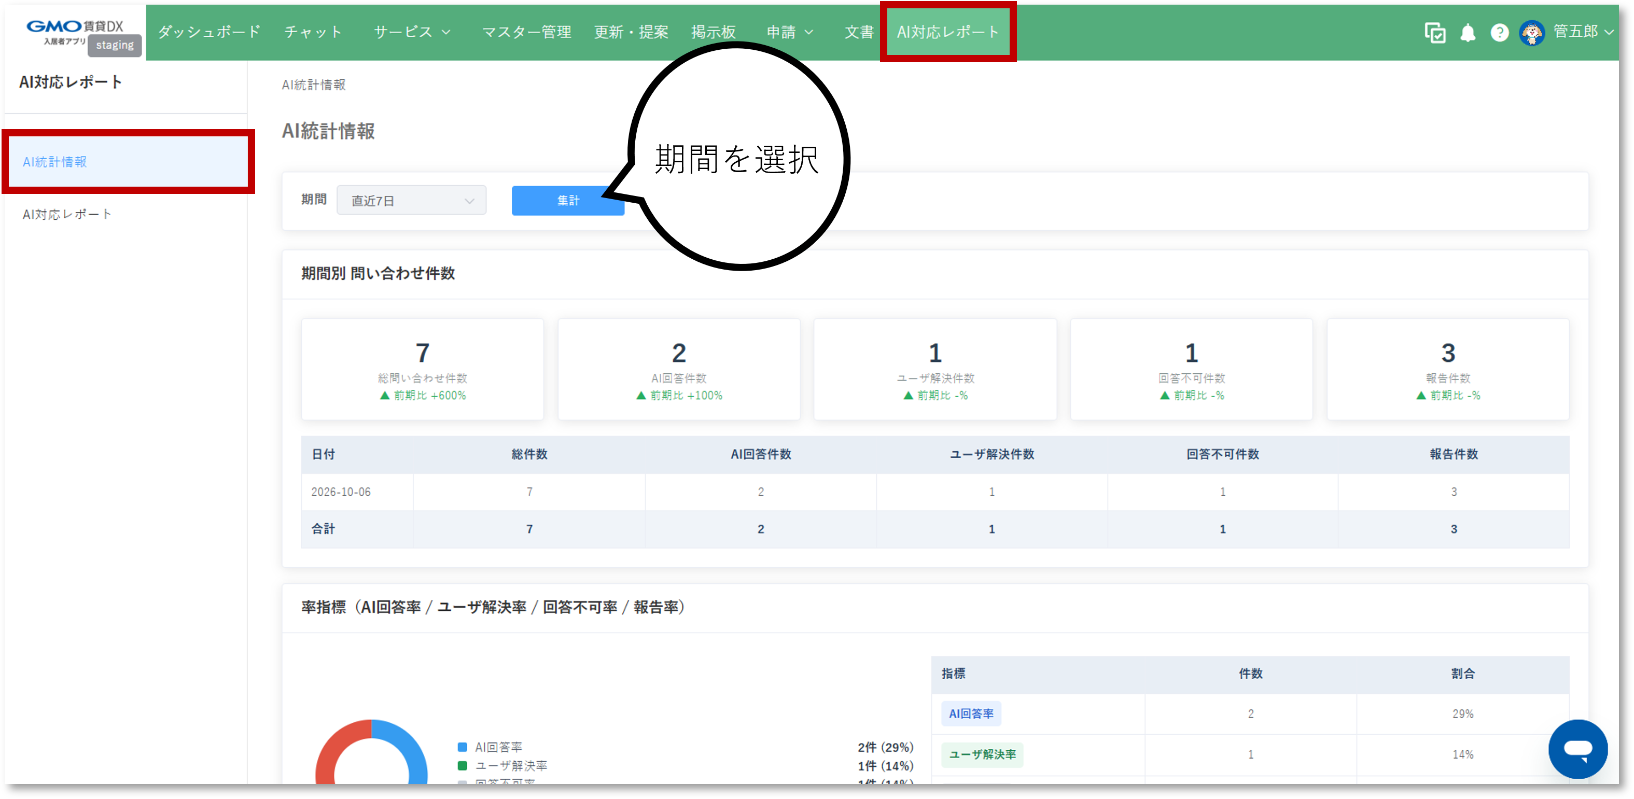Screen dimensions: 1634x799
Task: Open 掲示板 menu item
Action: point(714,32)
